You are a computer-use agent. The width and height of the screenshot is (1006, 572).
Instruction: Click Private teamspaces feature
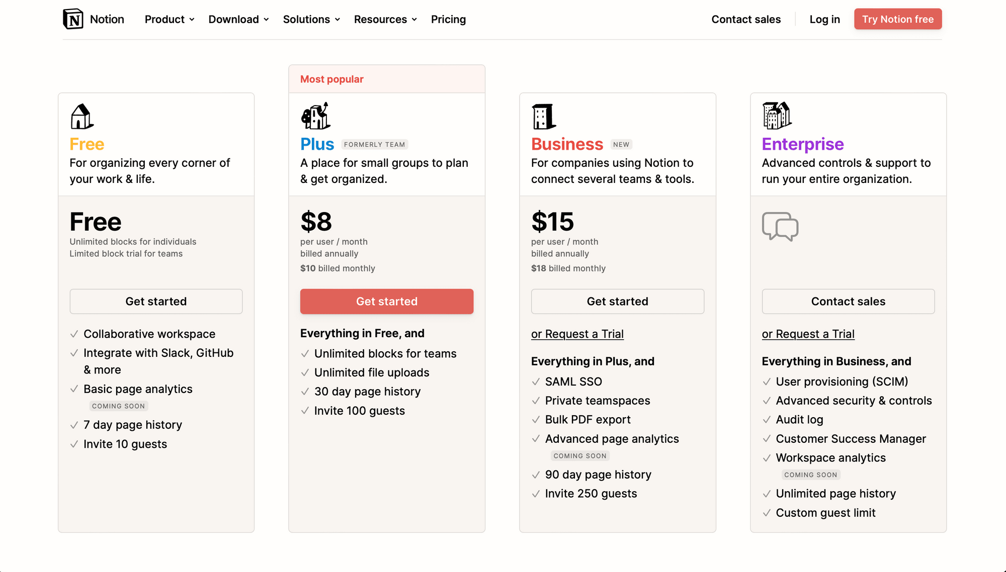coord(598,401)
